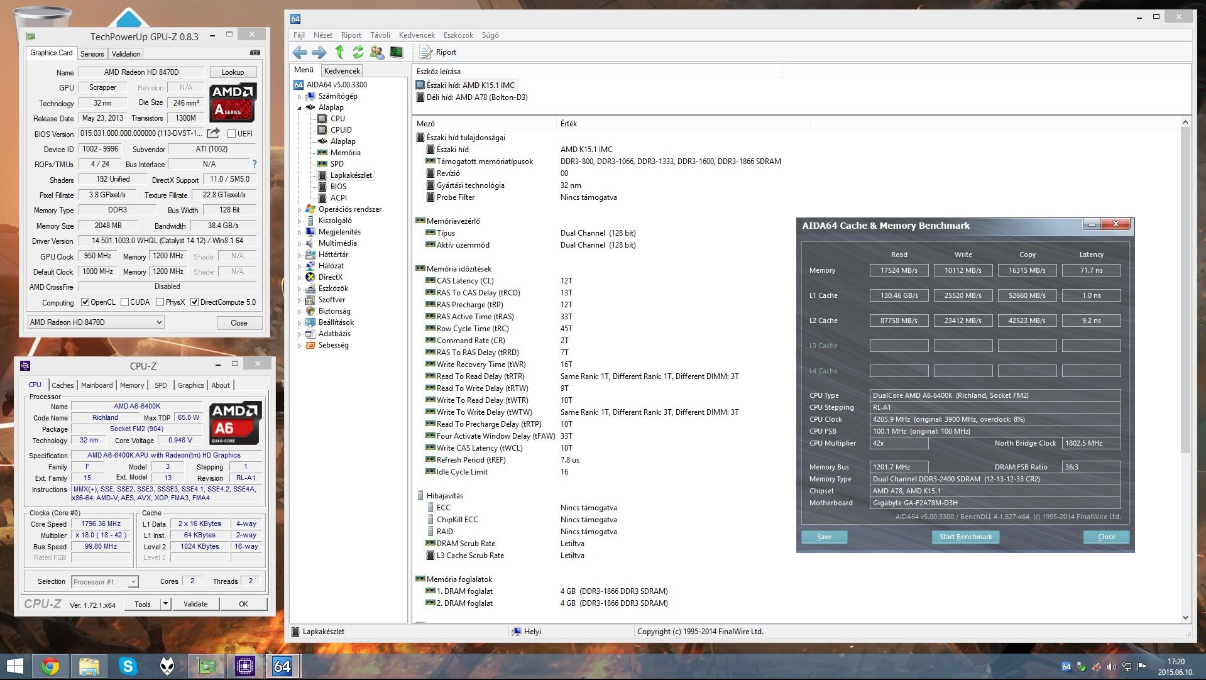Screen dimensions: 1206x680
Task: Switch to GPU-Z via its green taskbar icon
Action: [x=206, y=666]
